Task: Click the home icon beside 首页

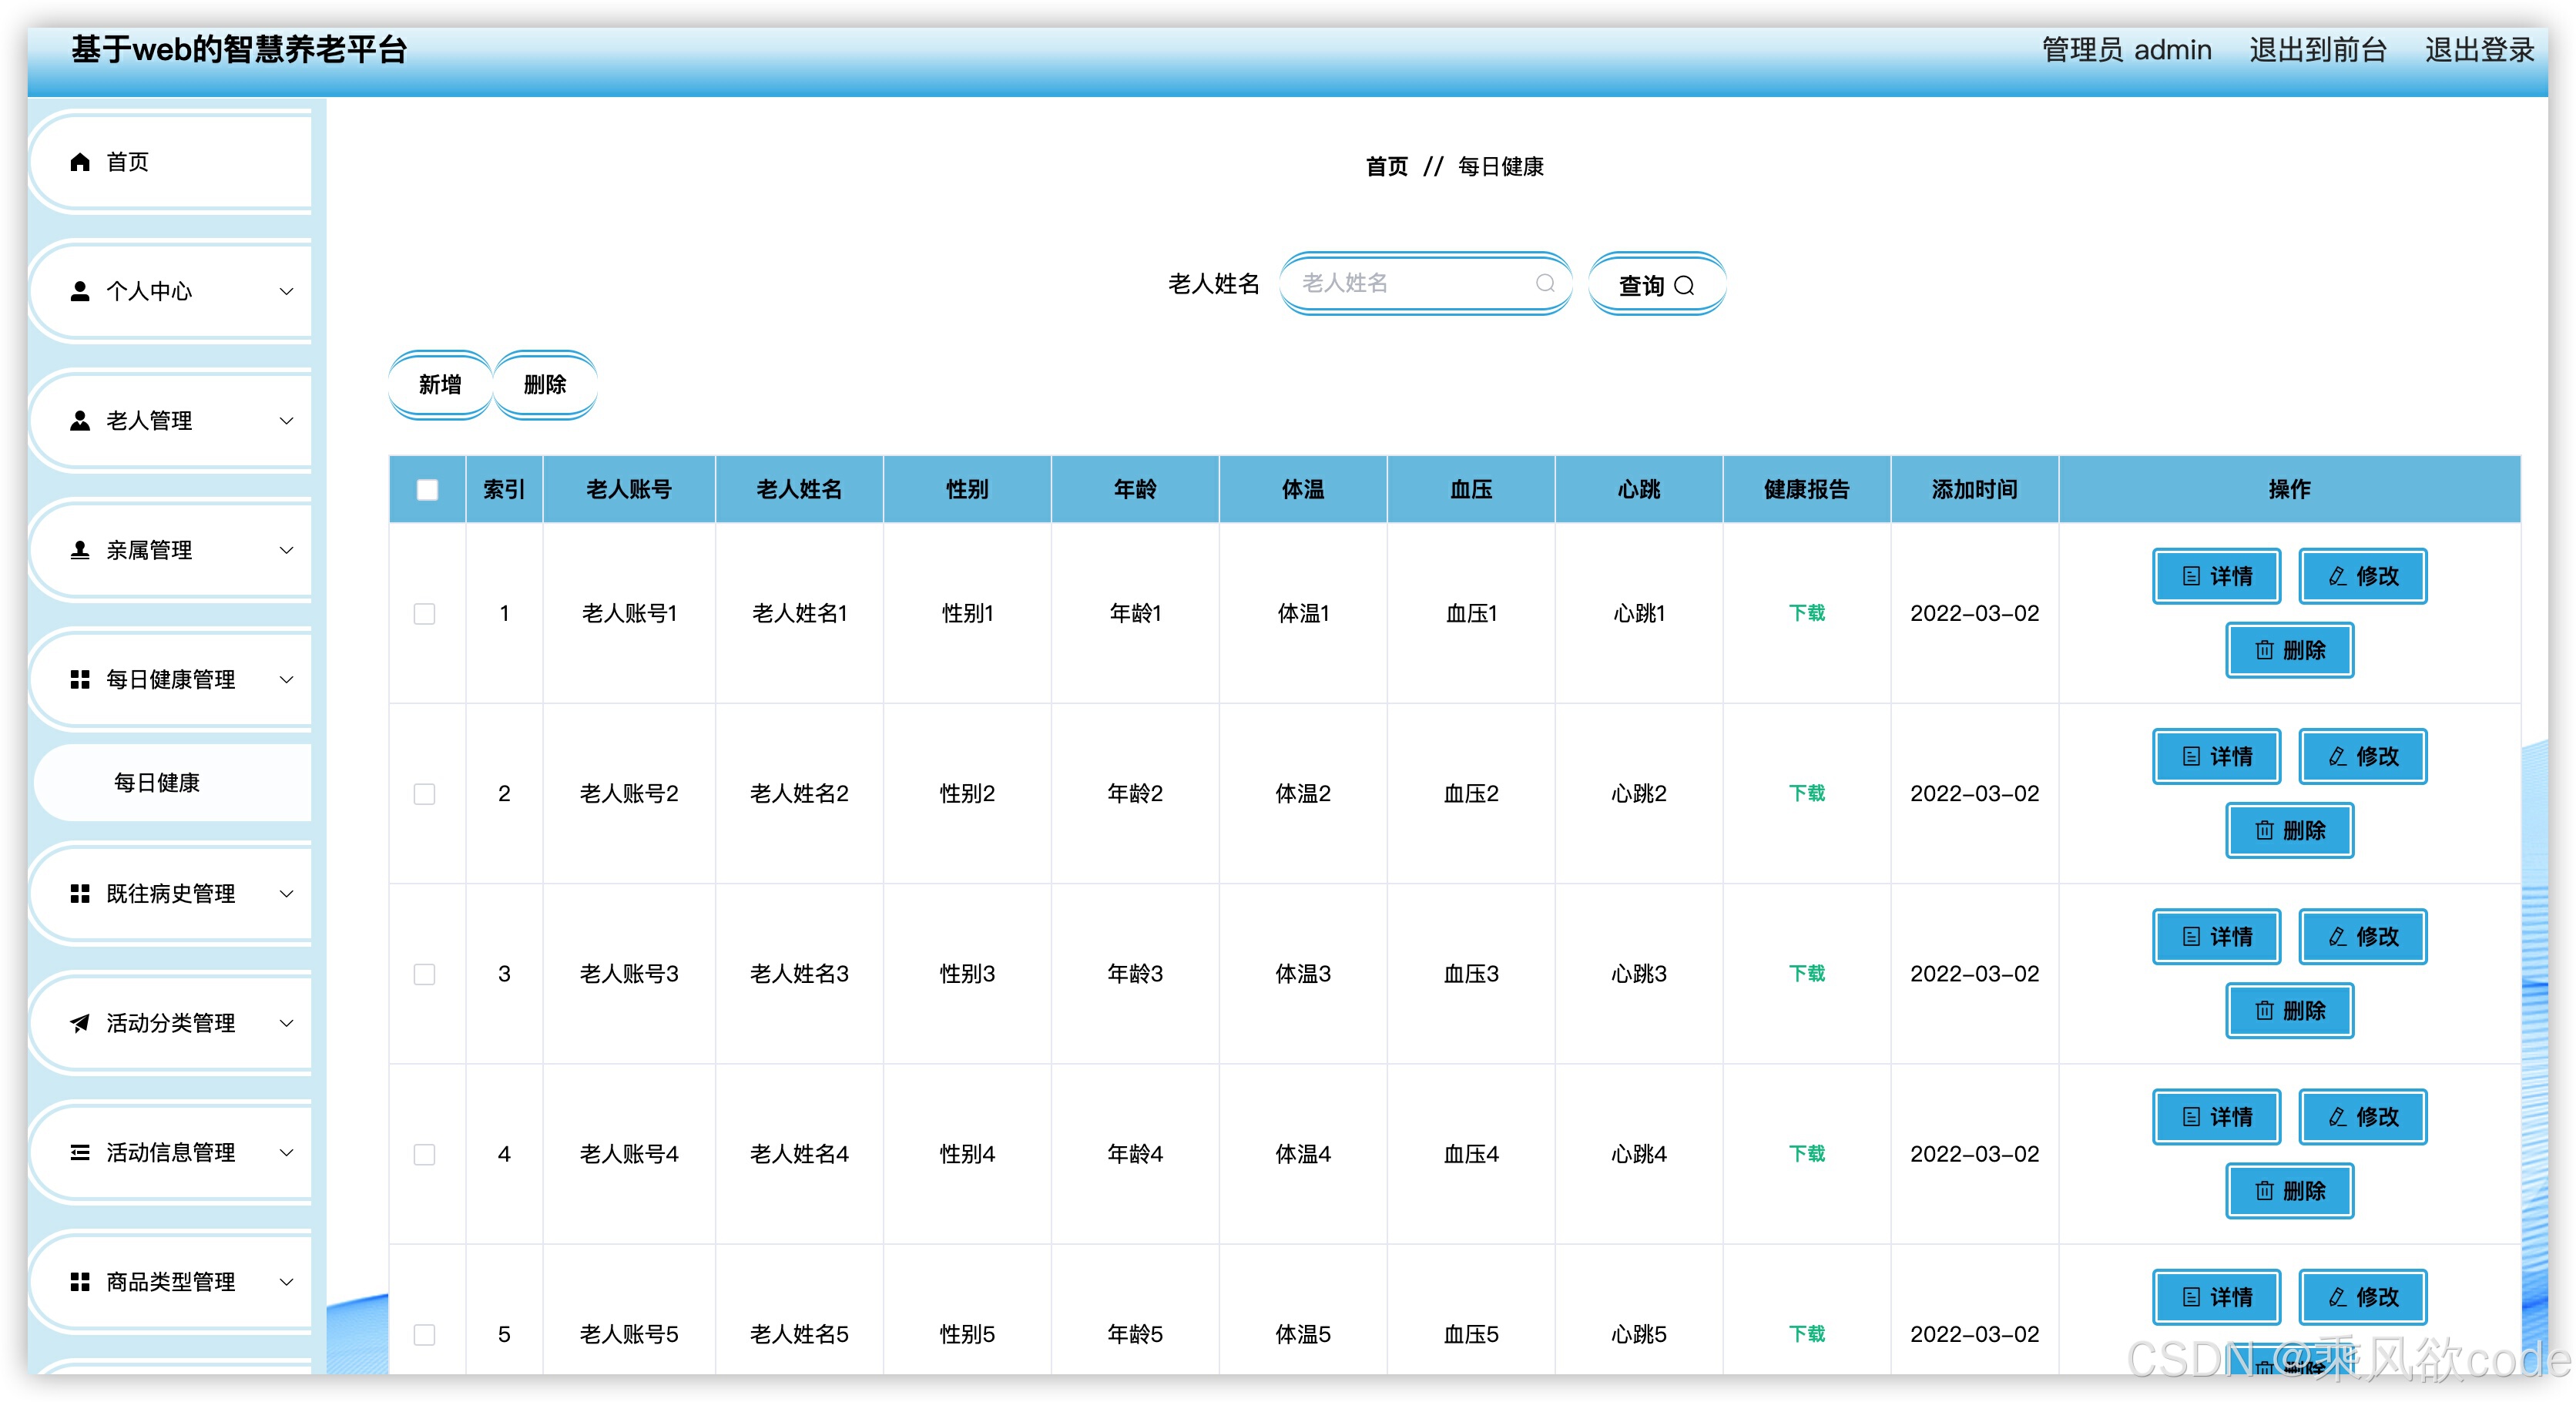Action: (x=80, y=162)
